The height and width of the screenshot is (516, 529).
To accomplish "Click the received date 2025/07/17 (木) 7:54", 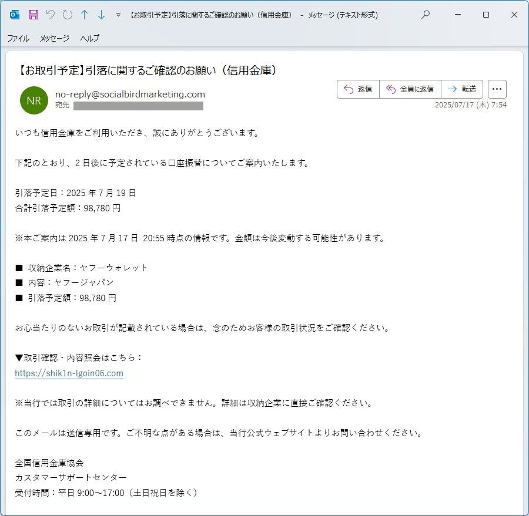I will (471, 105).
